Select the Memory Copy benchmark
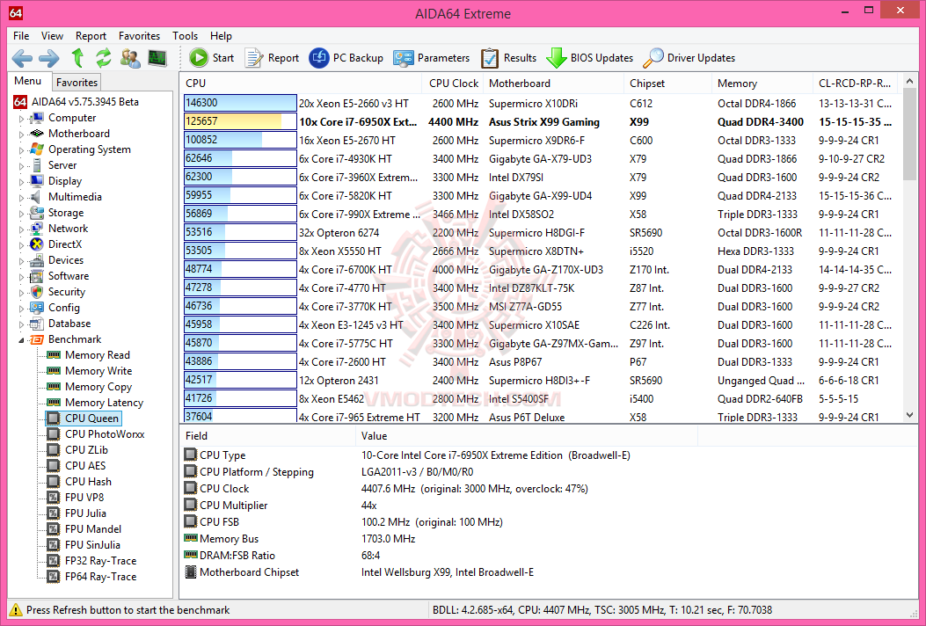The image size is (926, 626). 90,387
